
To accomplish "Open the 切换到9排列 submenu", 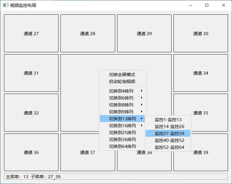I will (122, 112).
